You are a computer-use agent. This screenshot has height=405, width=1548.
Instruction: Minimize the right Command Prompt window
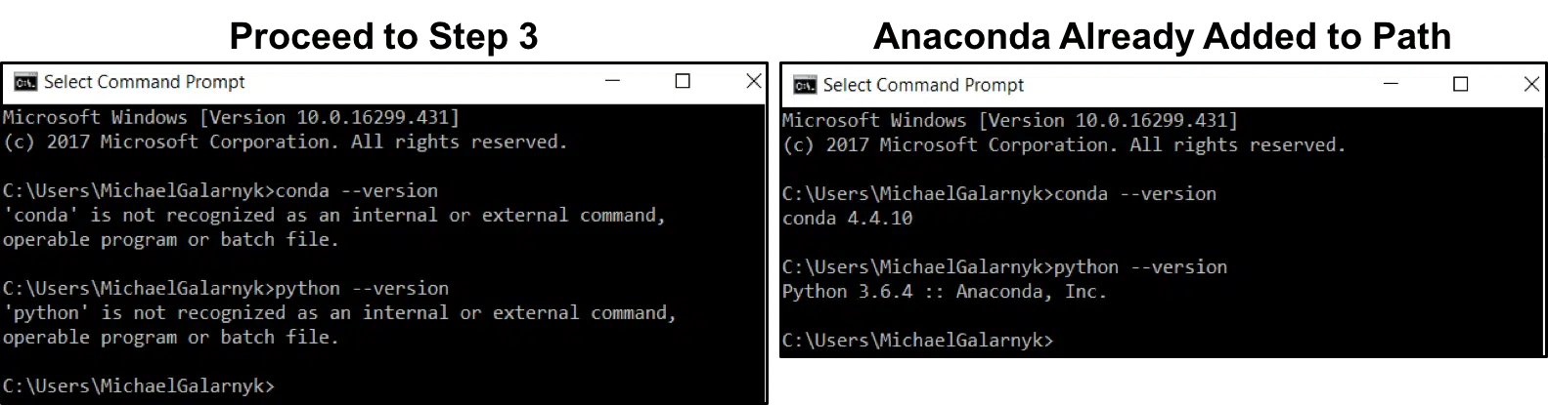click(x=1391, y=84)
